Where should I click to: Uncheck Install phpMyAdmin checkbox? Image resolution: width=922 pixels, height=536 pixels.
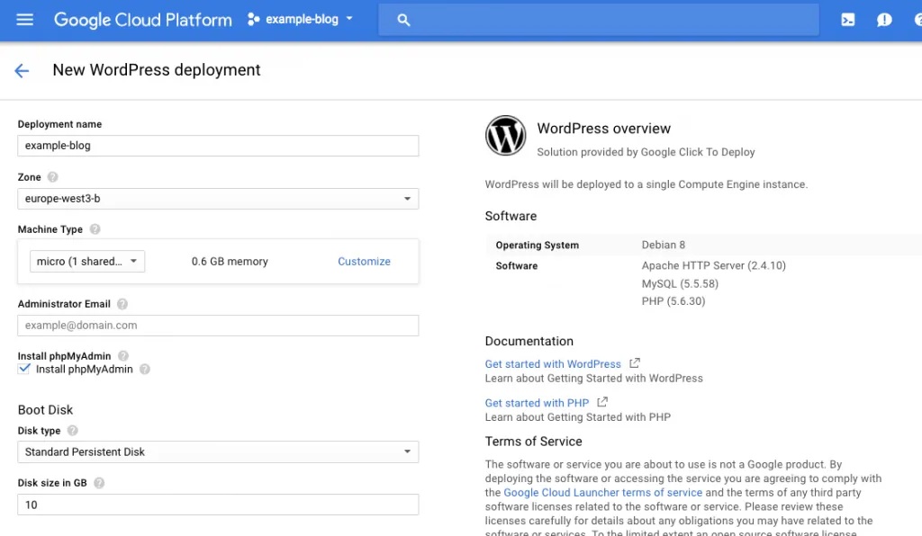click(x=24, y=369)
